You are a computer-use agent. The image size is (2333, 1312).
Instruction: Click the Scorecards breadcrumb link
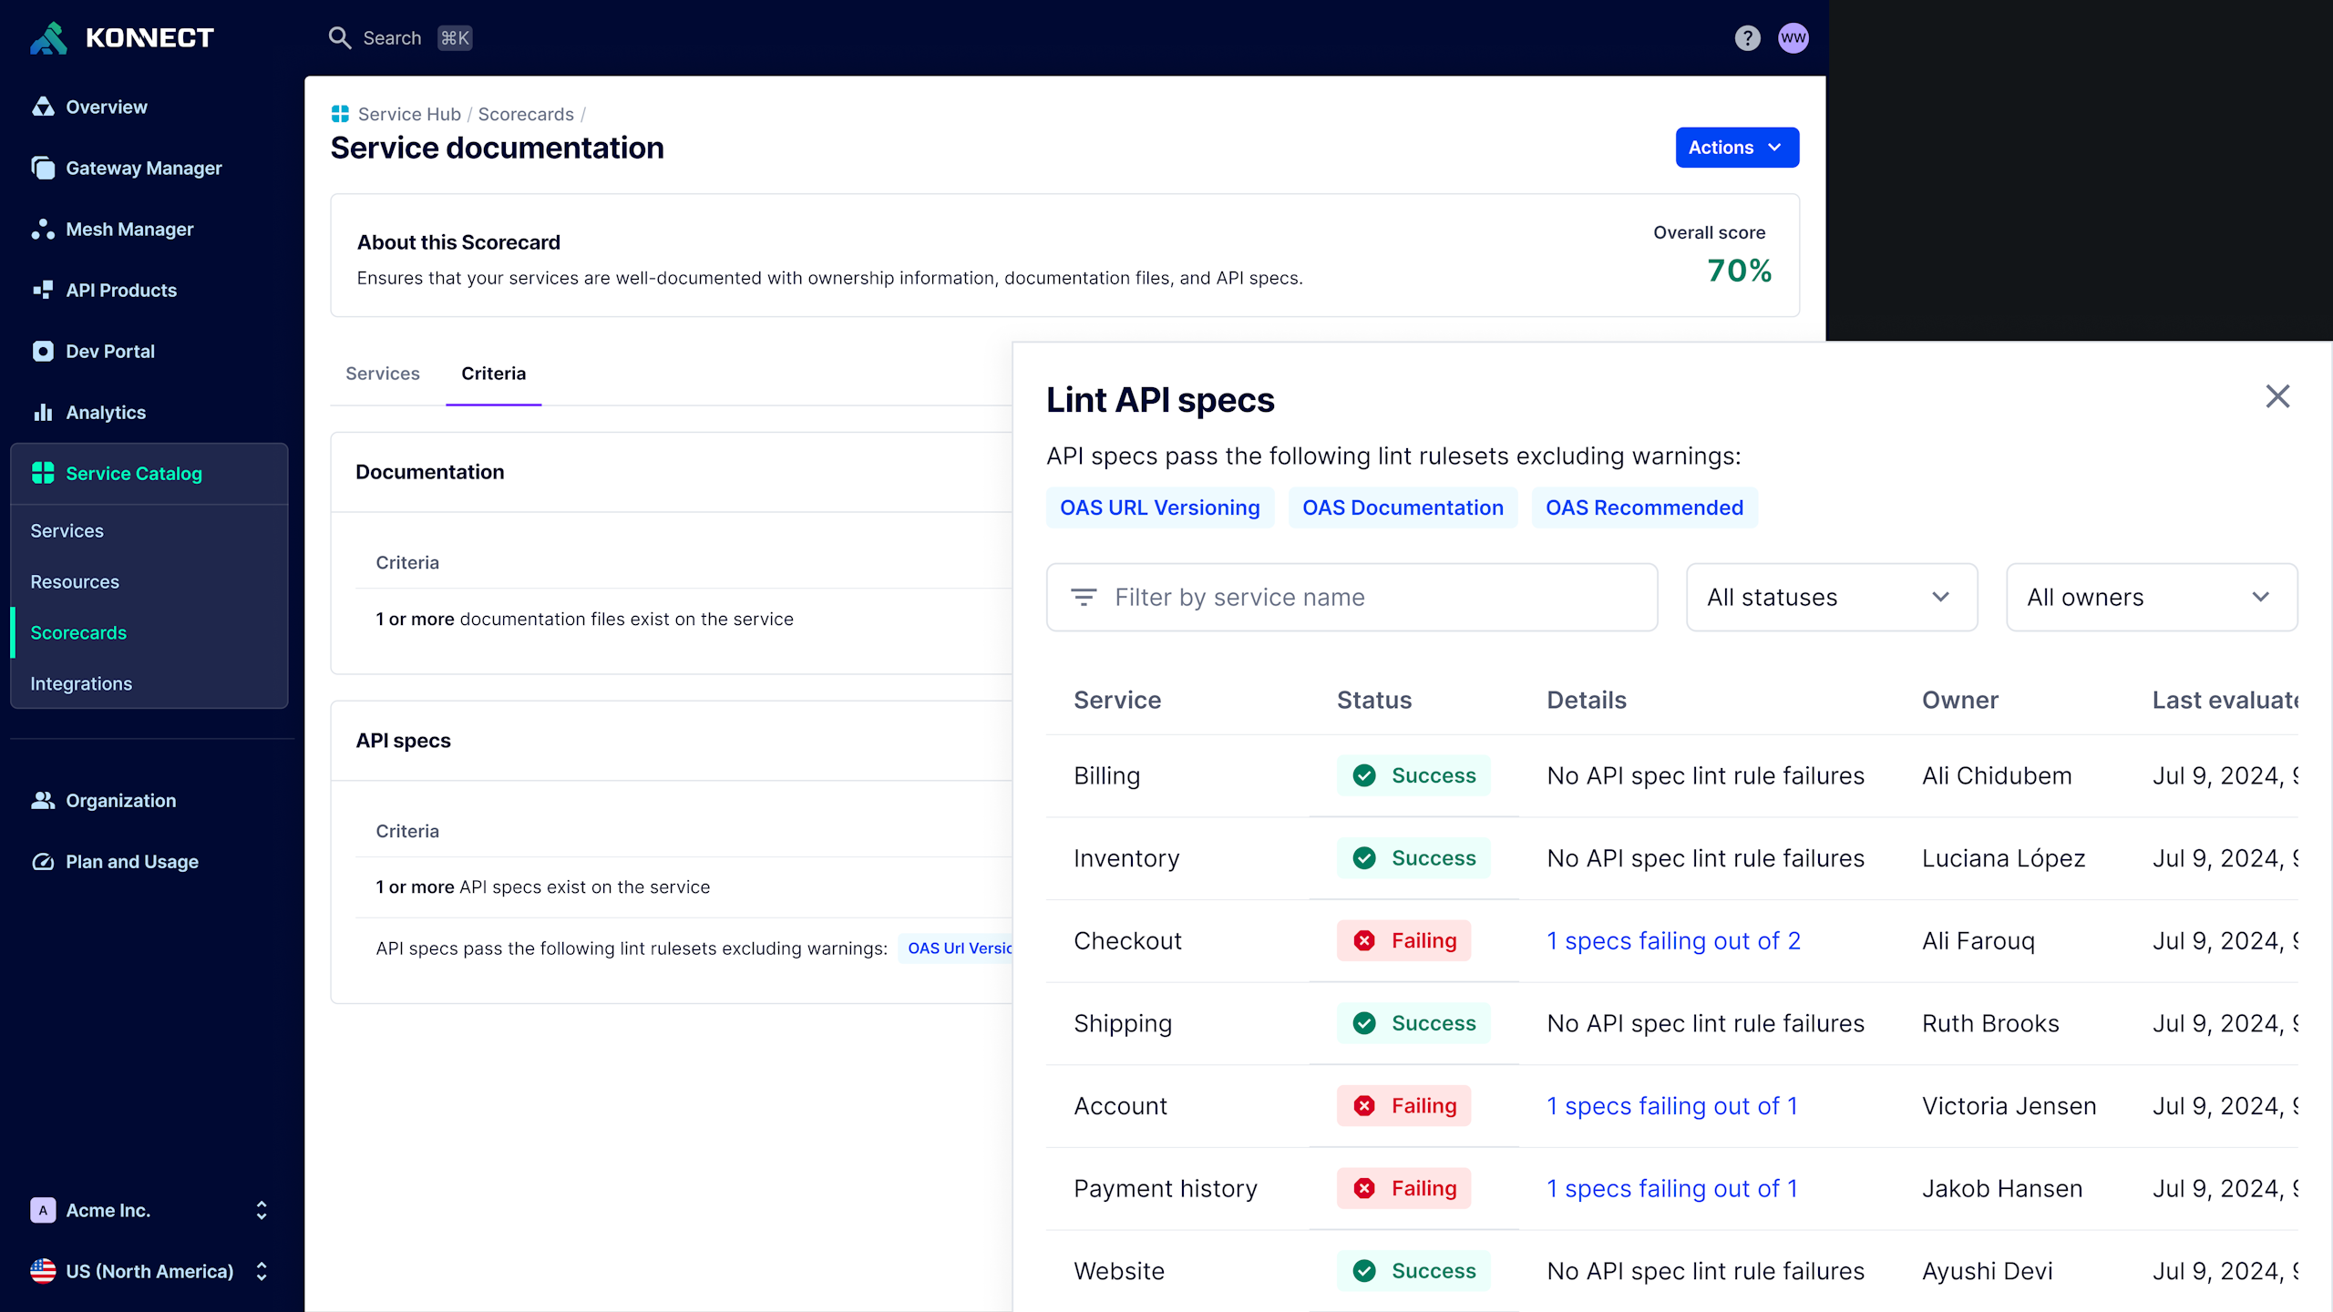pos(525,114)
